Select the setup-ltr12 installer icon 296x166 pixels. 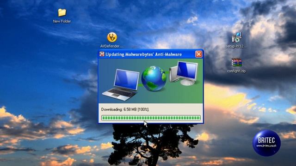[236, 37]
